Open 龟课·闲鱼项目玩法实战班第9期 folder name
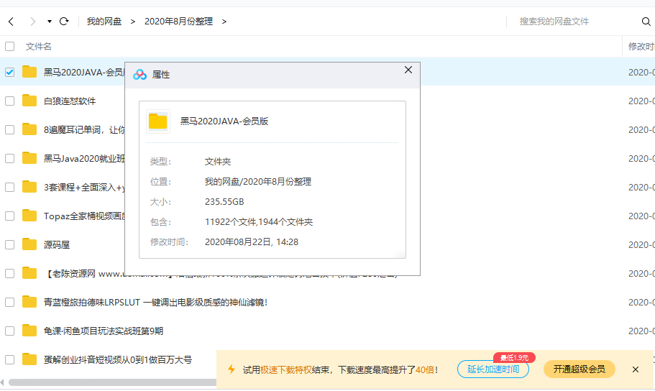 (x=104, y=331)
